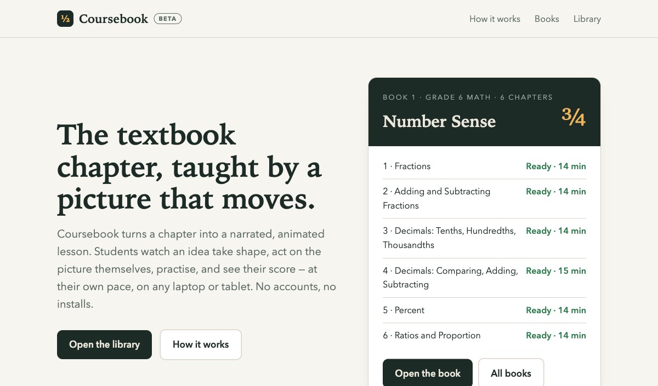Select chapter 3 · Decimals: Tenths, Hundredths, Thousandths

(x=484, y=238)
